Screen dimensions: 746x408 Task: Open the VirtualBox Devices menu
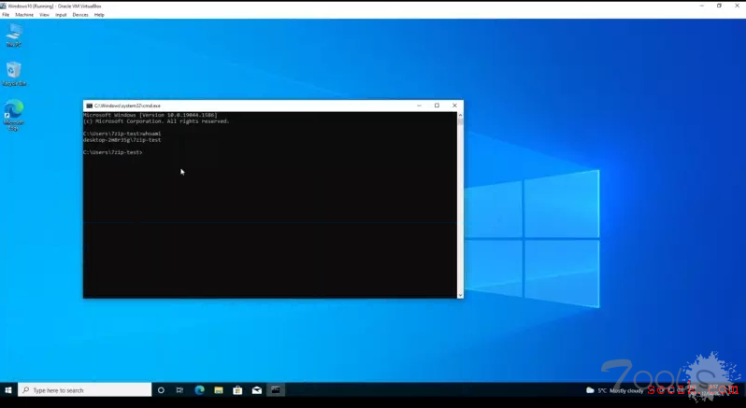pyautogui.click(x=80, y=15)
